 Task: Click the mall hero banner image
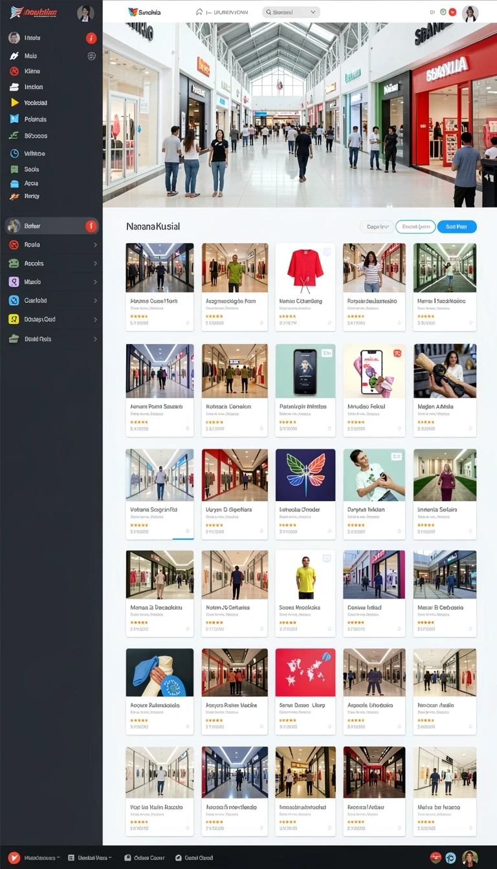(300, 115)
